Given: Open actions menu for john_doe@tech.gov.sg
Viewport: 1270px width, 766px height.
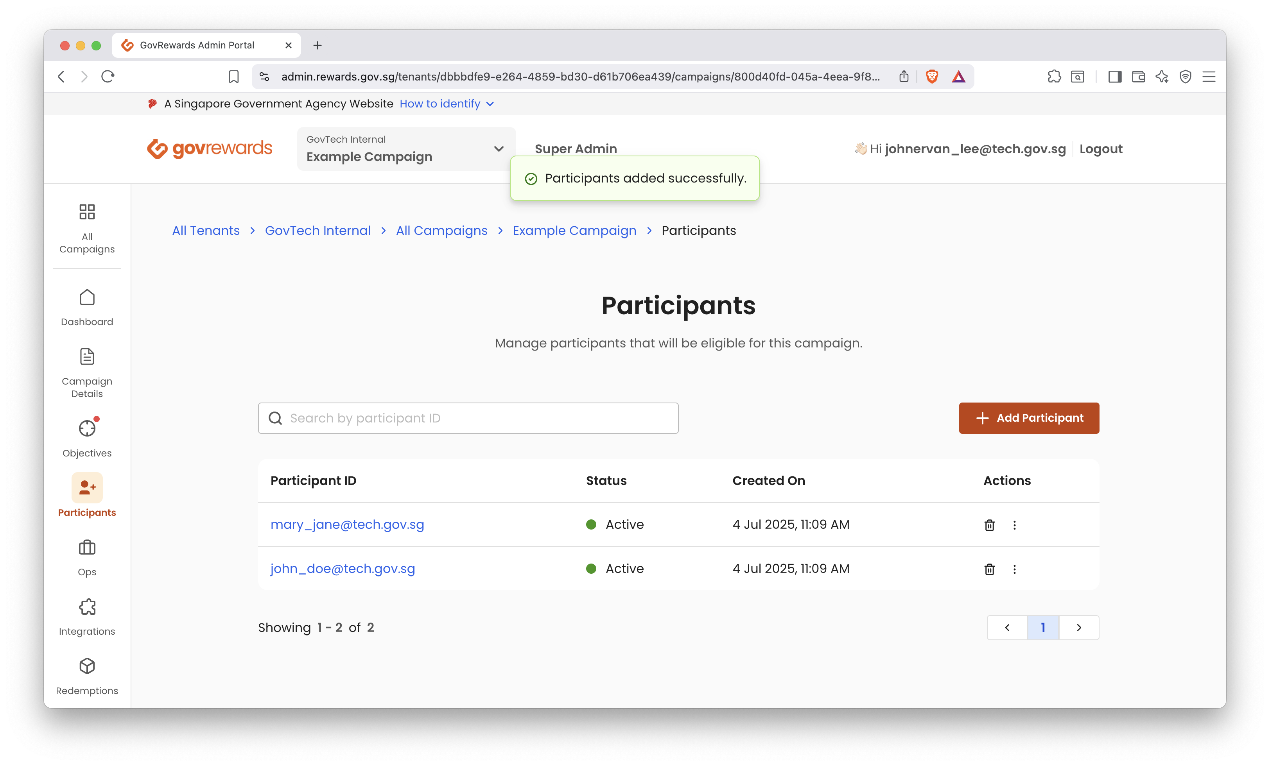Looking at the screenshot, I should pyautogui.click(x=1014, y=569).
